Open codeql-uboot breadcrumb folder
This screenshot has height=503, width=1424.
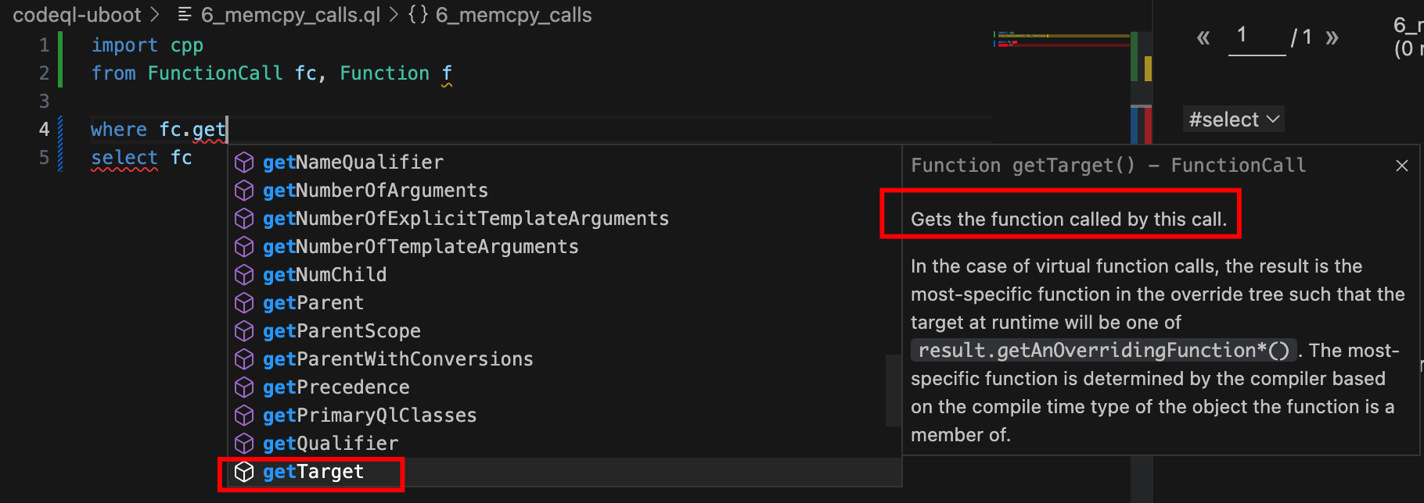click(x=77, y=15)
